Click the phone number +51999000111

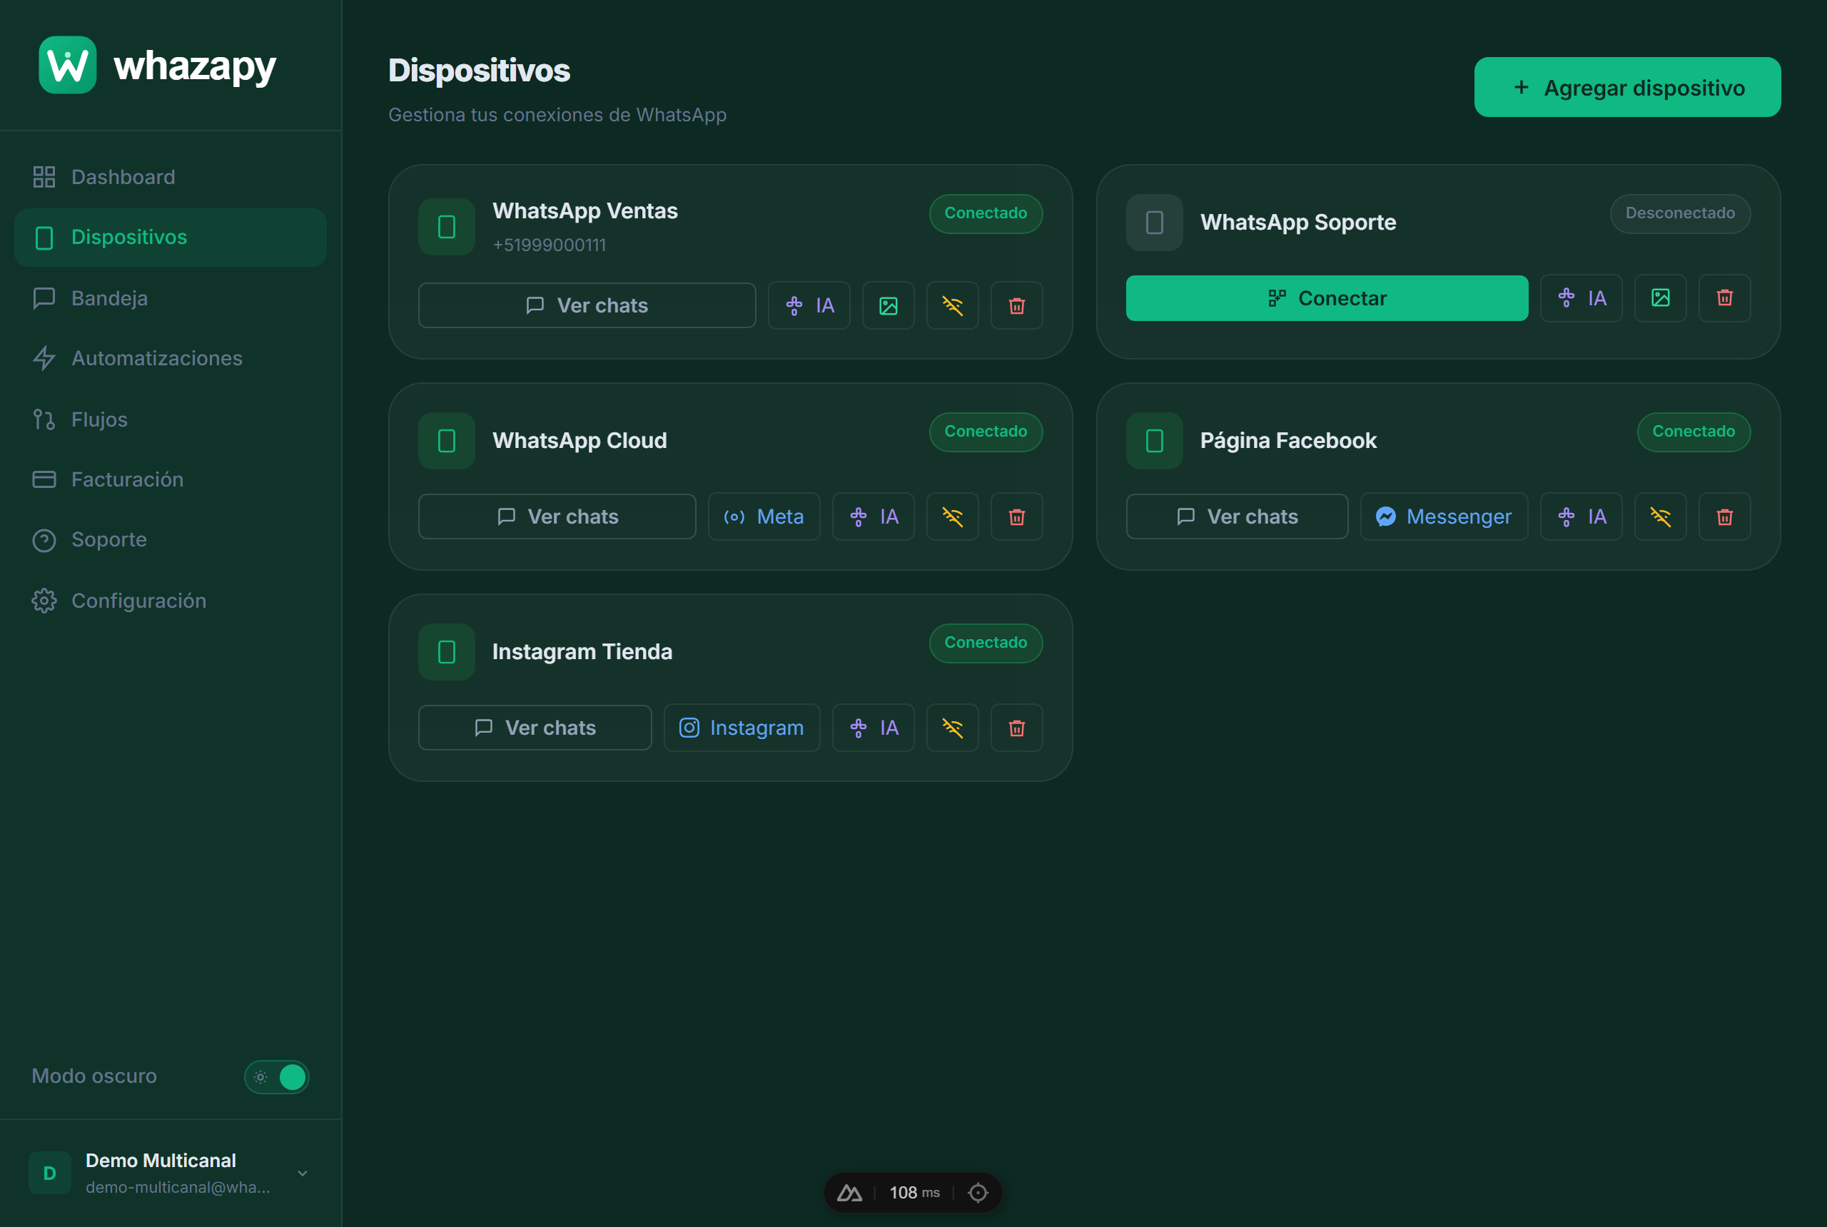549,245
